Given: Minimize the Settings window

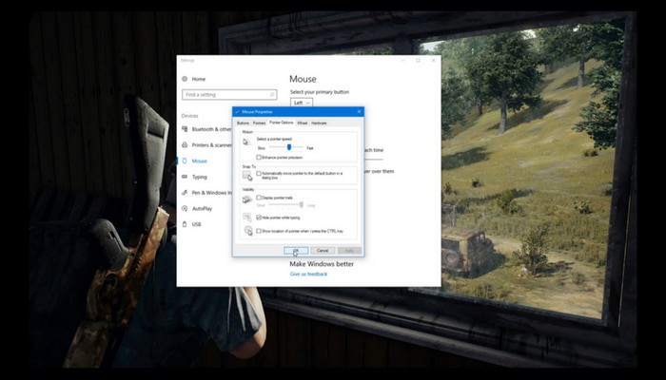Looking at the screenshot, I should click(x=402, y=60).
